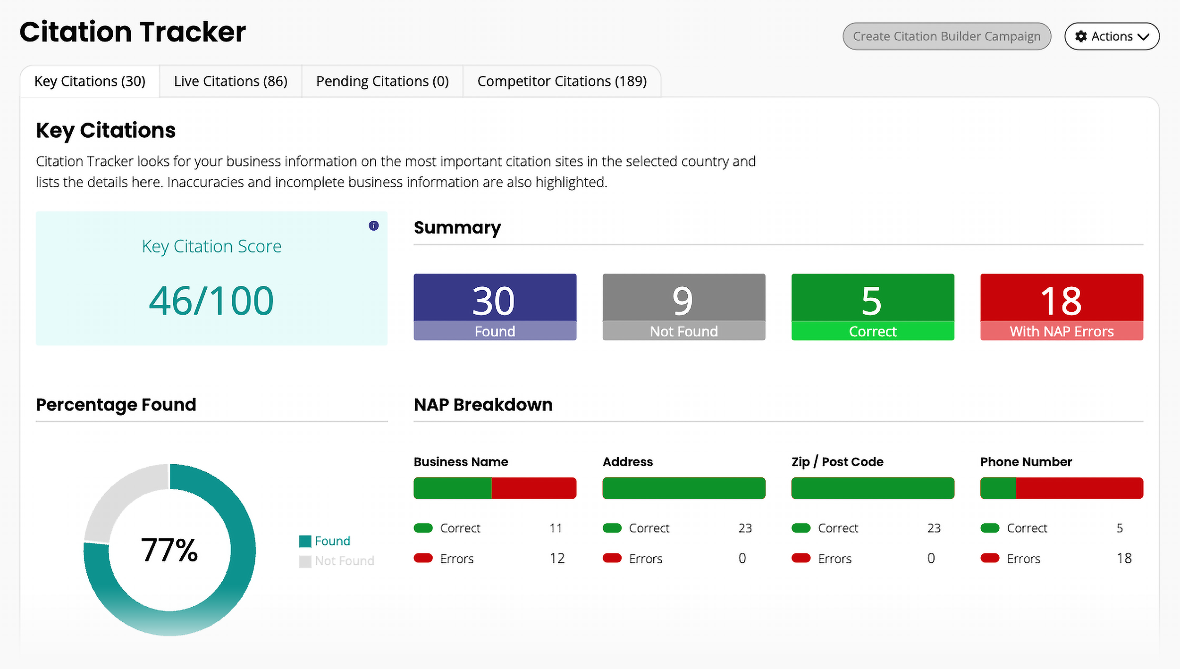
Task: Toggle the Found legend entry
Action: 325,541
